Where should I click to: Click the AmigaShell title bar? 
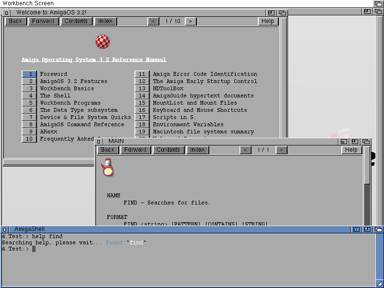pyautogui.click(x=180, y=229)
